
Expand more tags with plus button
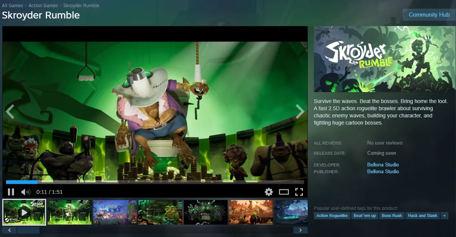[x=444, y=216]
